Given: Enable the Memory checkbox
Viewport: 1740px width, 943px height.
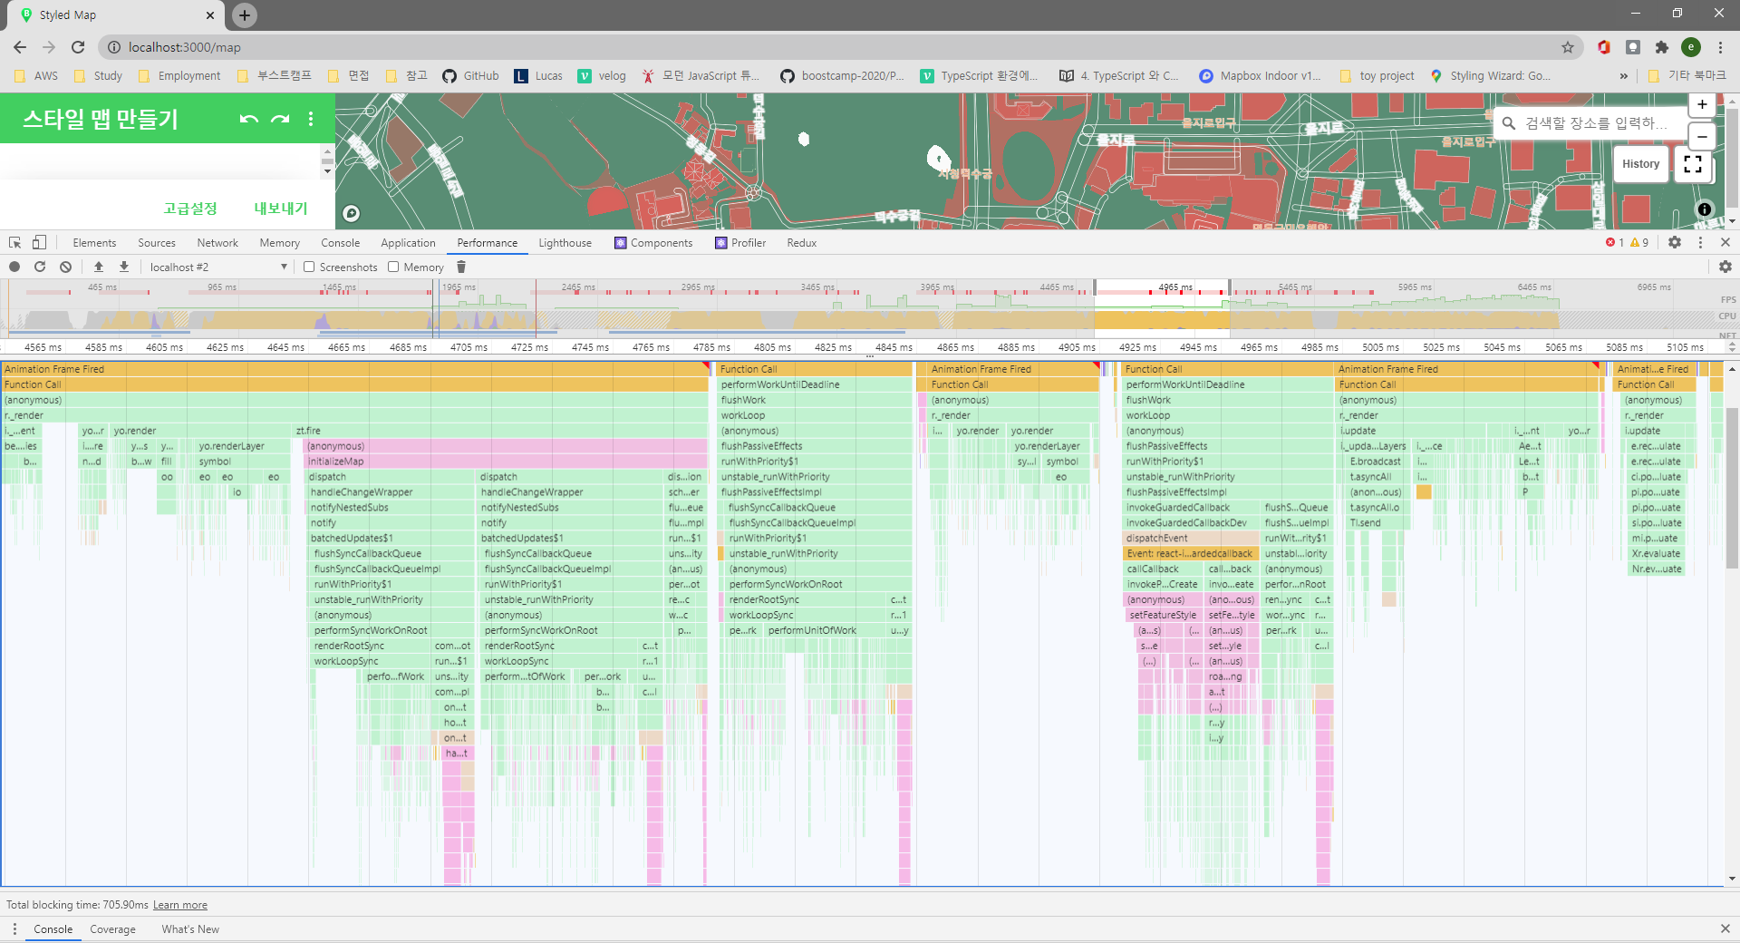Looking at the screenshot, I should (x=393, y=267).
